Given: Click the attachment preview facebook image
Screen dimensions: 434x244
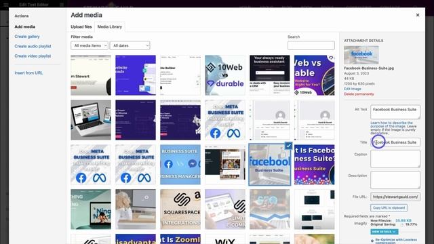Looking at the screenshot, I should point(361,55).
